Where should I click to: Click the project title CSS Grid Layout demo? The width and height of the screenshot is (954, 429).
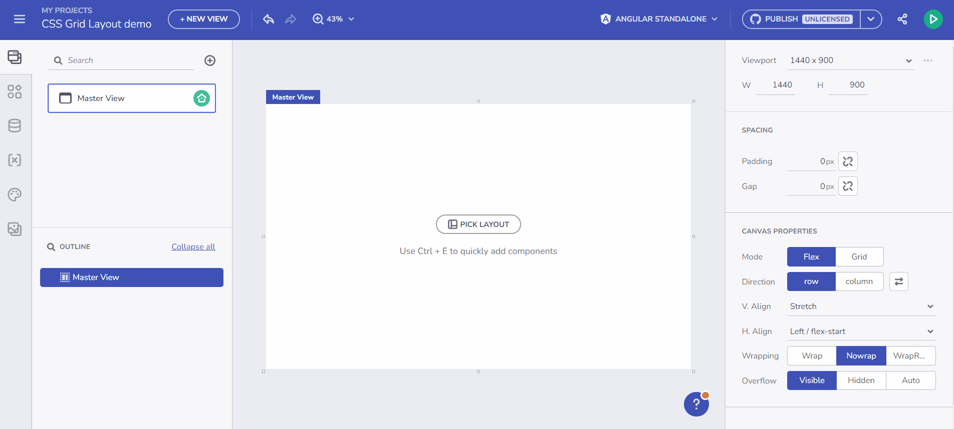97,24
